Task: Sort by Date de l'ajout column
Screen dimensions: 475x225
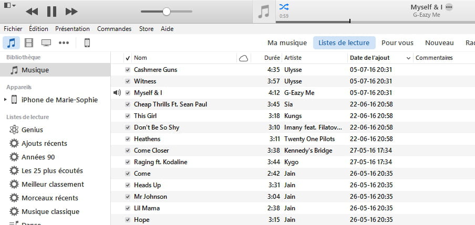Action: pyautogui.click(x=369, y=58)
